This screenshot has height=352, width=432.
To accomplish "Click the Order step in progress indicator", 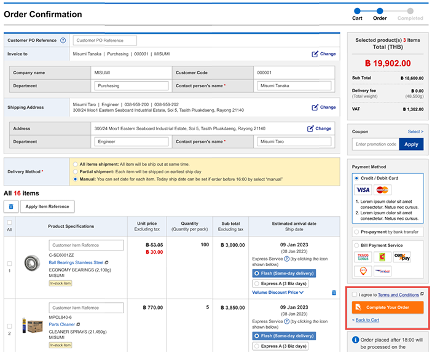I will (x=380, y=10).
